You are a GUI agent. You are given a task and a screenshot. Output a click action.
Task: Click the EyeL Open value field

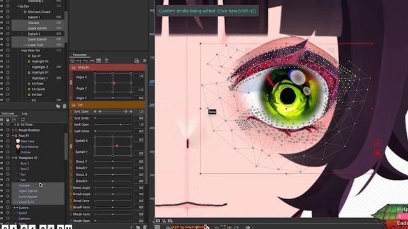point(139,111)
